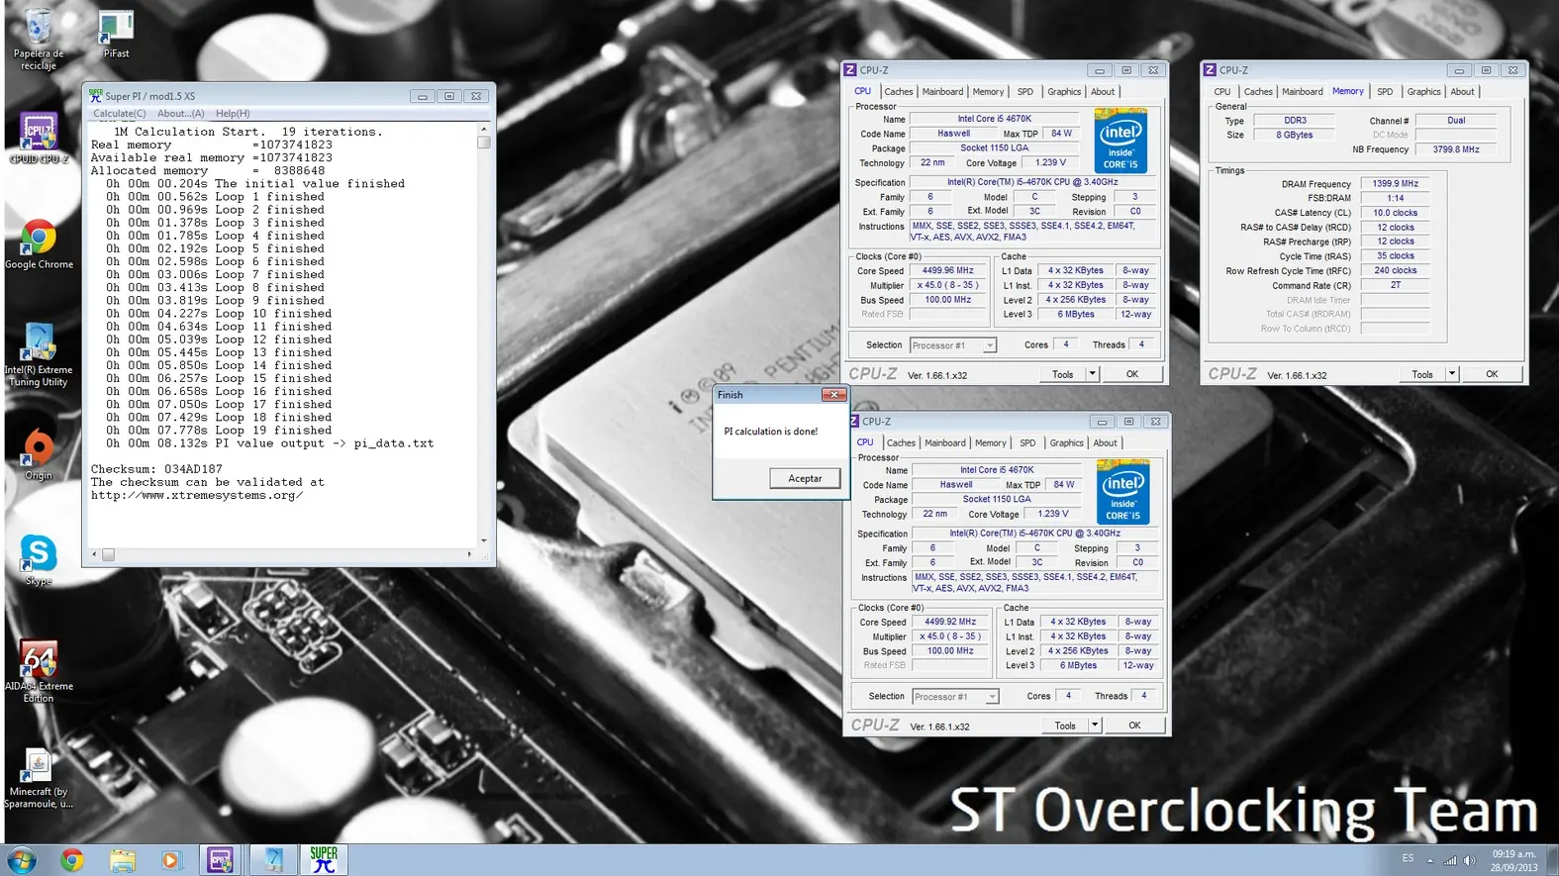
Task: Select Graphics tab in the CPU-Z Memory window
Action: click(x=1423, y=92)
